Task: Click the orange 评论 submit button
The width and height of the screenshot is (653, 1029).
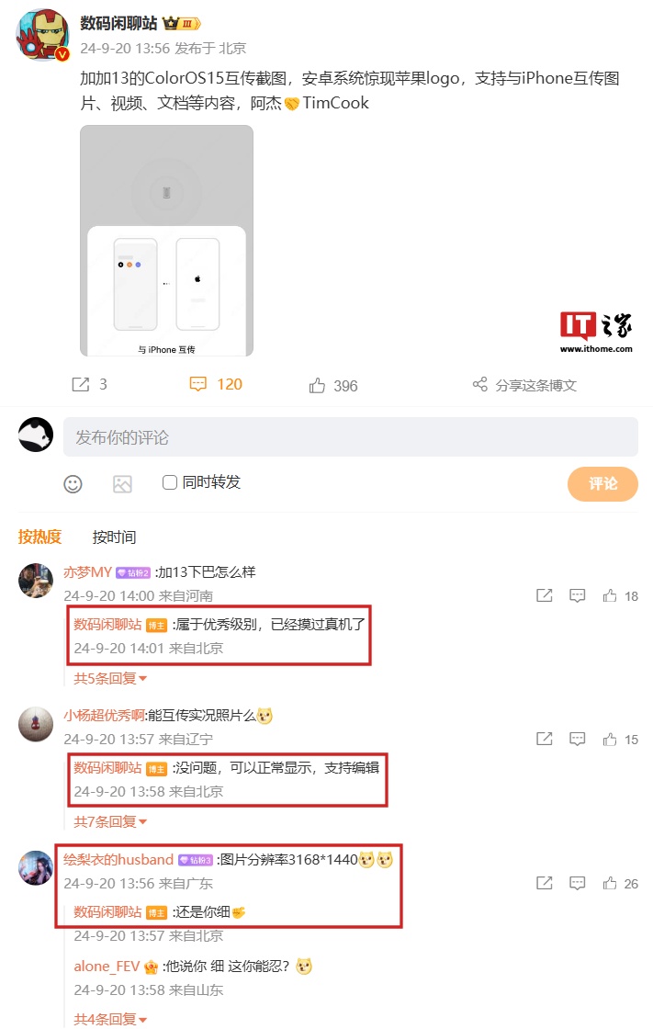Action: (602, 484)
